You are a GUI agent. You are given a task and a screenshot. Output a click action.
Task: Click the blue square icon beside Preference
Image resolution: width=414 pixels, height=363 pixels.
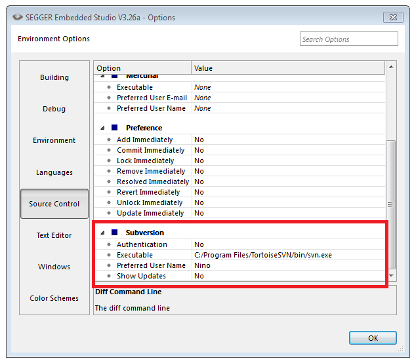tap(115, 128)
